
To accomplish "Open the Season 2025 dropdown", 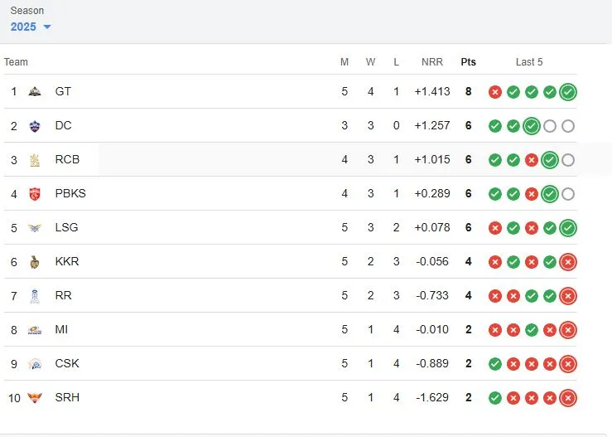I will tap(31, 27).
